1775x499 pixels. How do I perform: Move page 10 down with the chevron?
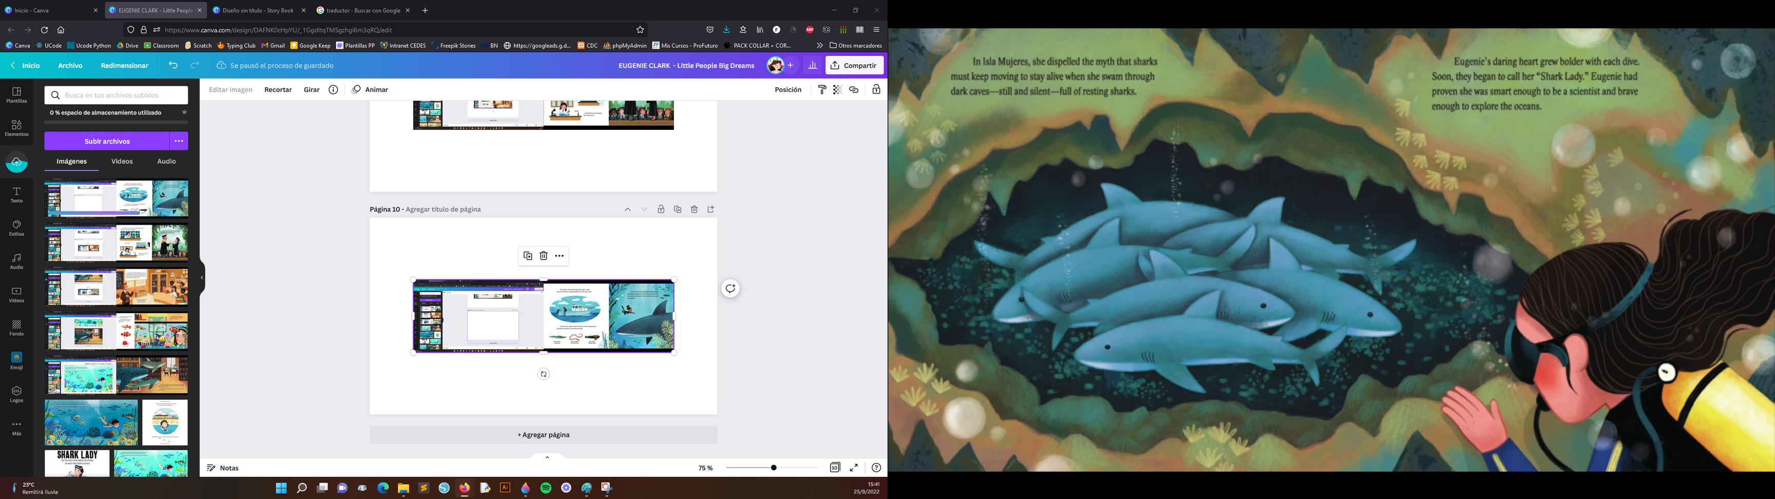644,209
